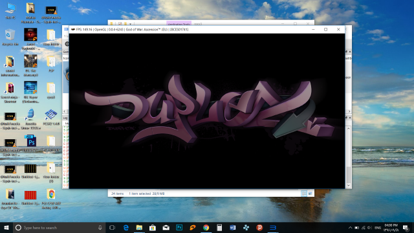This screenshot has height=233, width=414.
Task: Click the volume speaker tray icon
Action: (369, 227)
